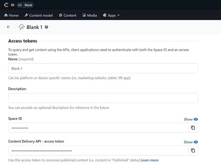Copy the Space ID to clipboard
This screenshot has width=221, height=165.
pos(193,128)
